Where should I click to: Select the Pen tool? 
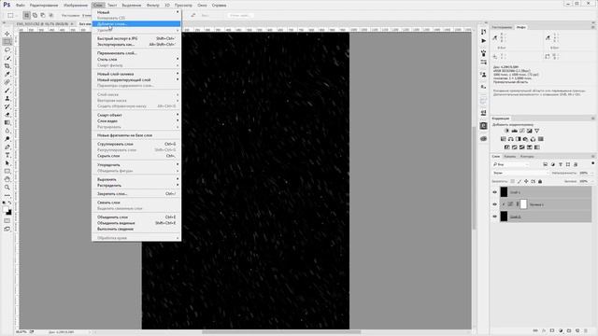tap(7, 147)
